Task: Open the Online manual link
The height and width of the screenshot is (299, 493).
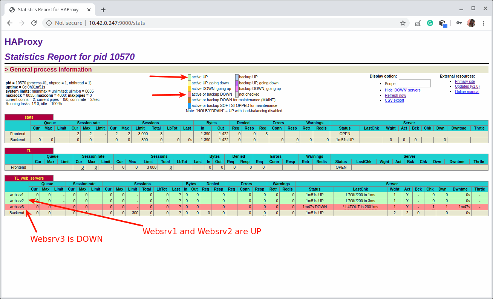Action: [x=467, y=92]
